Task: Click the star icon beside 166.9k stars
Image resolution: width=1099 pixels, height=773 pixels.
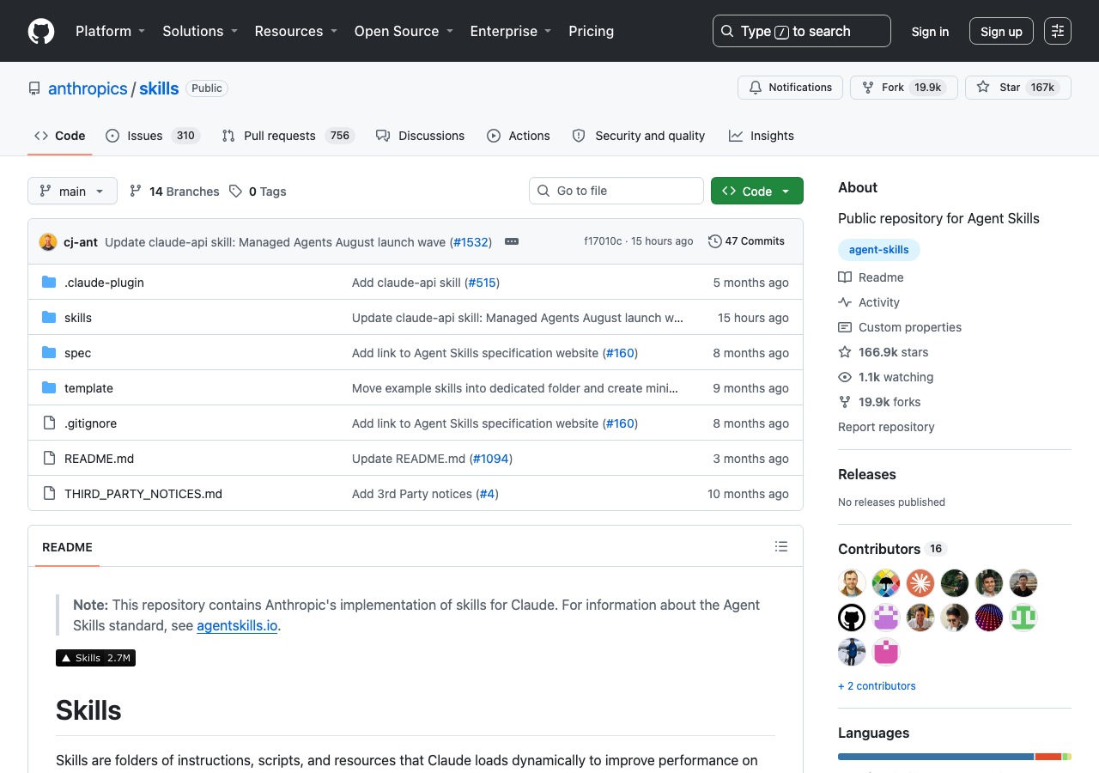Action: (x=845, y=352)
